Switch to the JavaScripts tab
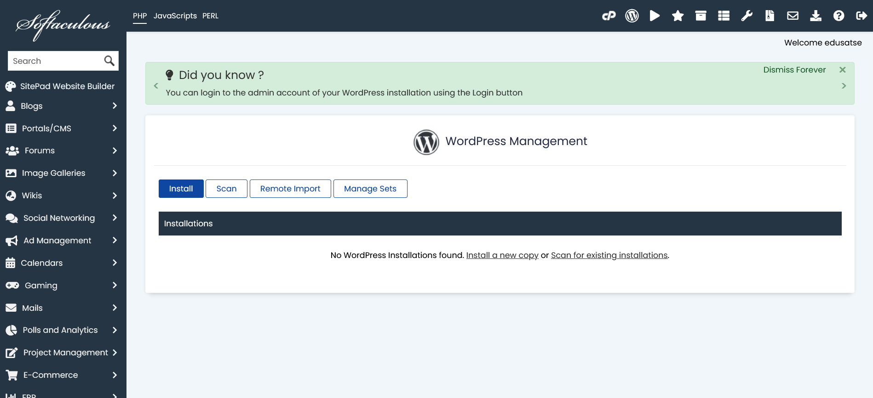Viewport: 873px width, 398px height. pyautogui.click(x=175, y=16)
